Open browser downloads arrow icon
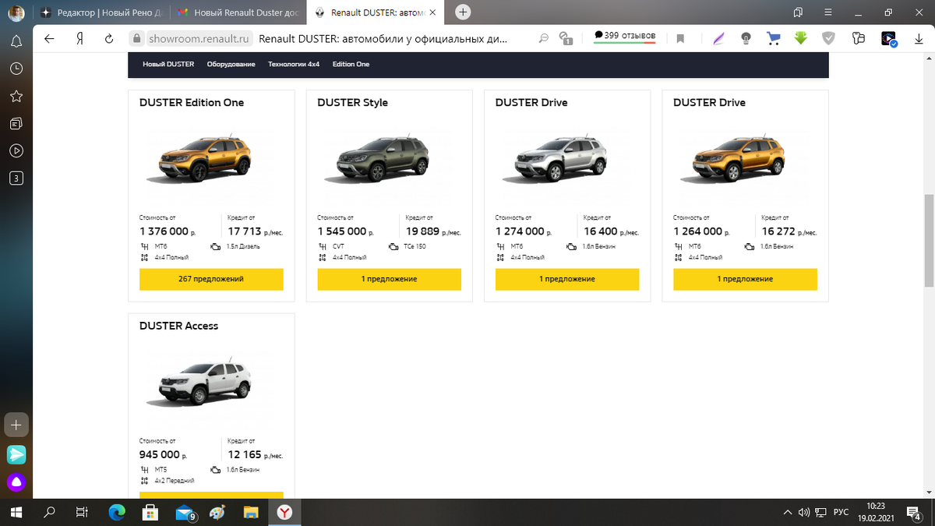Screen dimensions: 935x526 [918, 38]
